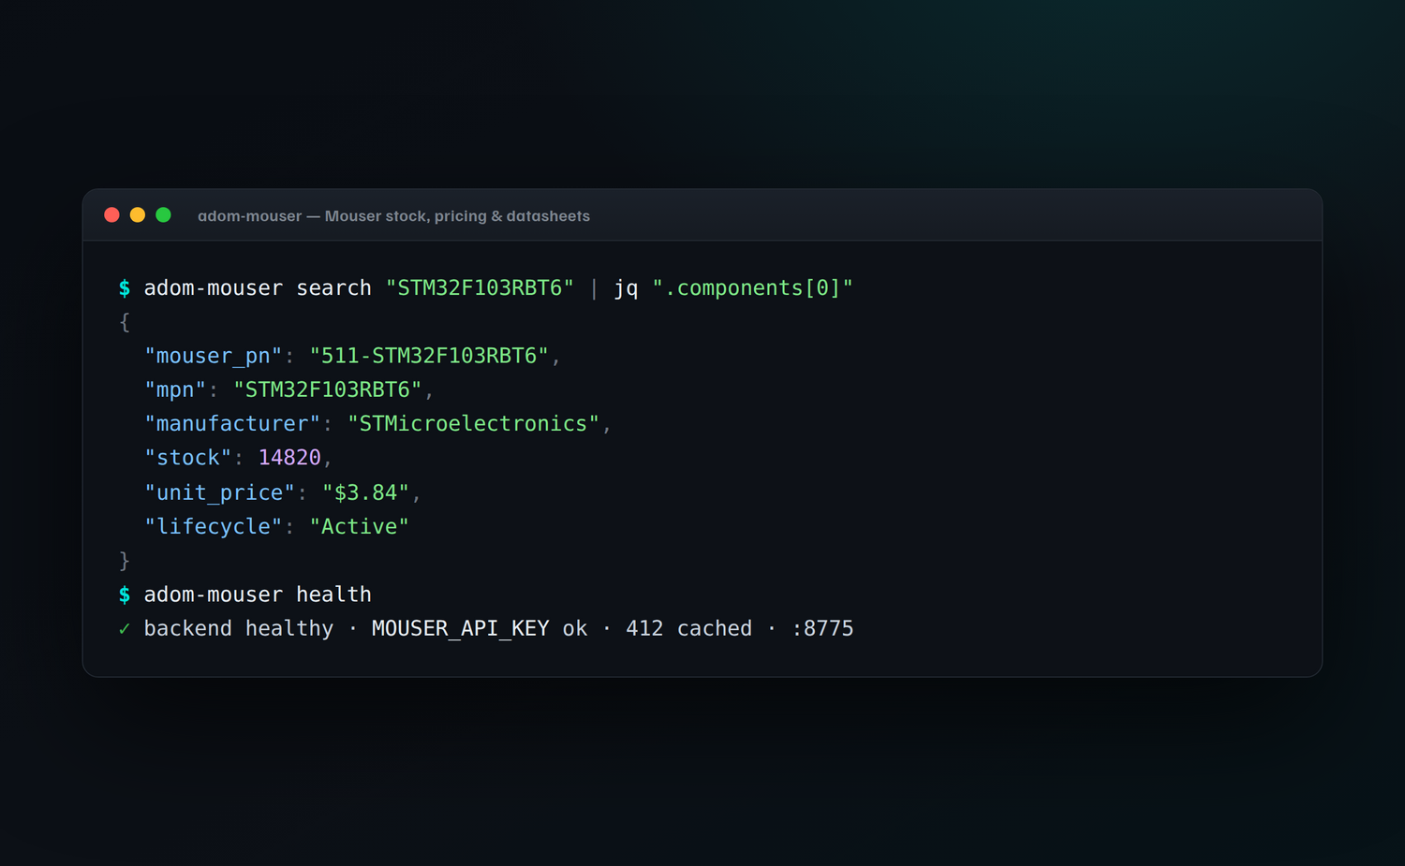Screen dimensions: 1405x866
Task: Click the "backend healthy" status text
Action: coord(239,629)
